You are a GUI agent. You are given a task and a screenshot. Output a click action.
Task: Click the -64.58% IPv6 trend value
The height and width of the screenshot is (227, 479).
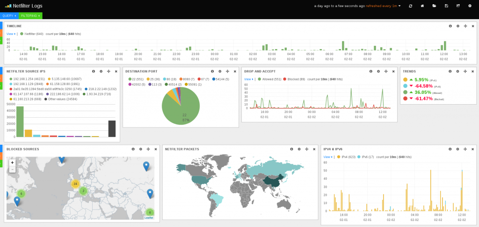tap(423, 86)
